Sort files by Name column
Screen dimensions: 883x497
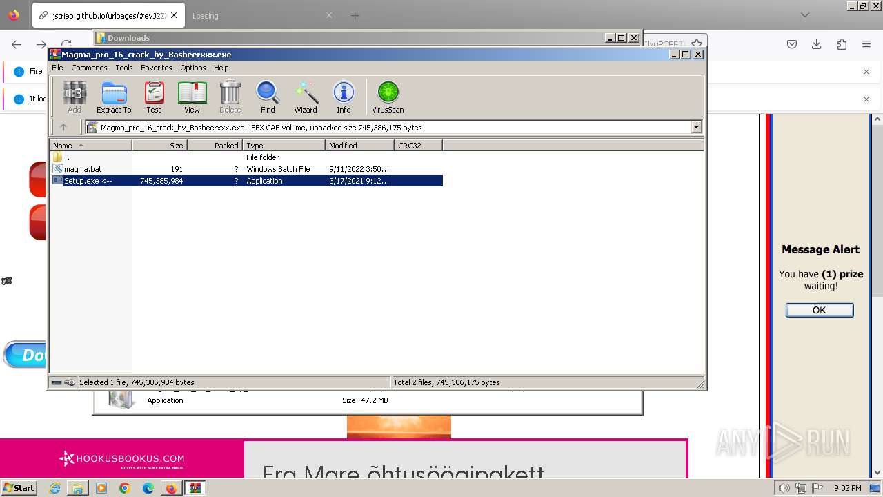tap(90, 145)
